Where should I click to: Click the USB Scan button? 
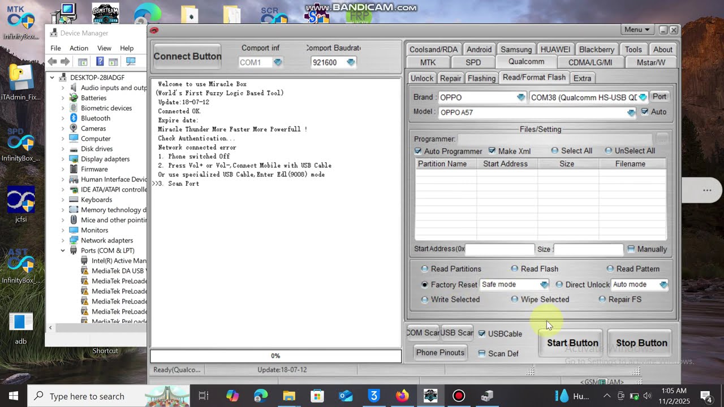(x=457, y=332)
